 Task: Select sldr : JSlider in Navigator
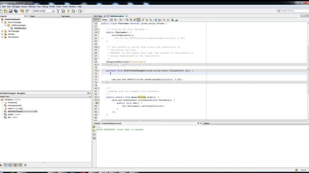(x=13, y=117)
